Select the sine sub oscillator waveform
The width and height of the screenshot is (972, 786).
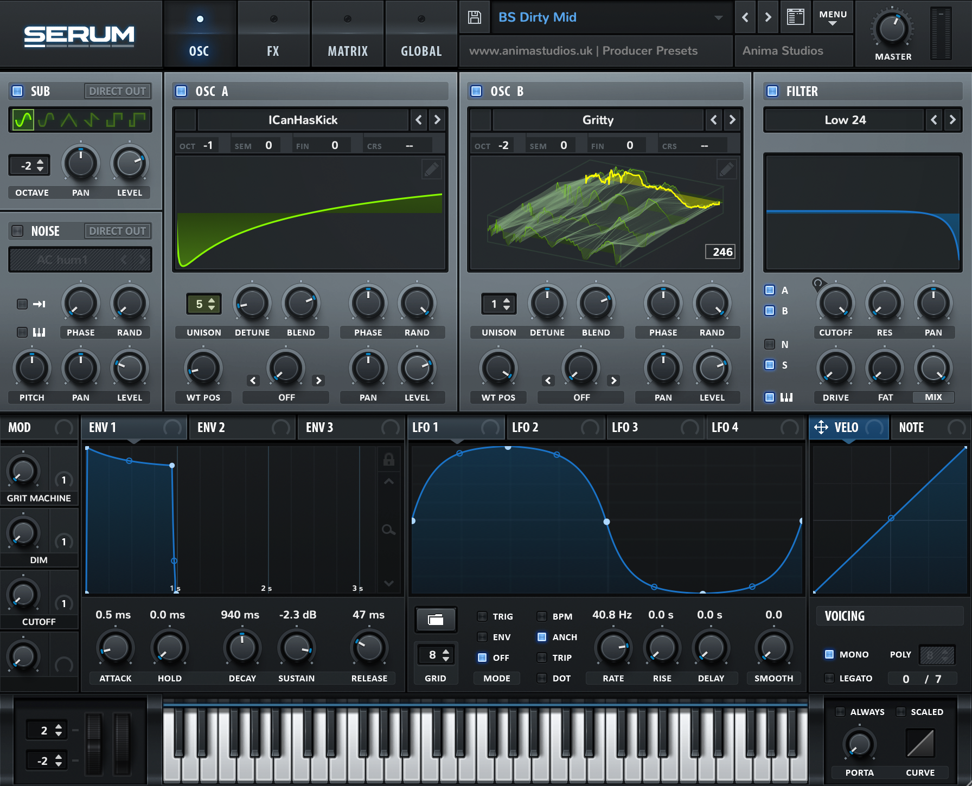23,119
